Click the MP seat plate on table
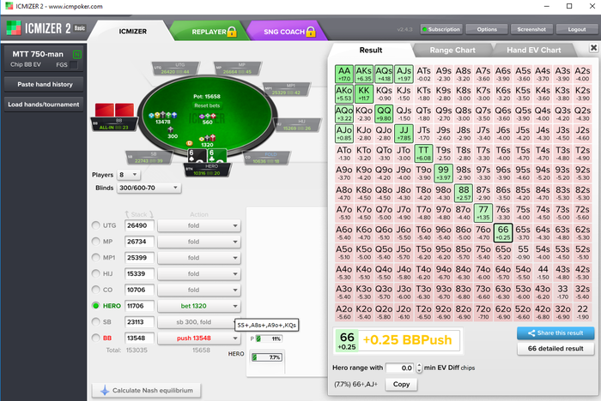This screenshot has width=601, height=401. tap(238, 69)
